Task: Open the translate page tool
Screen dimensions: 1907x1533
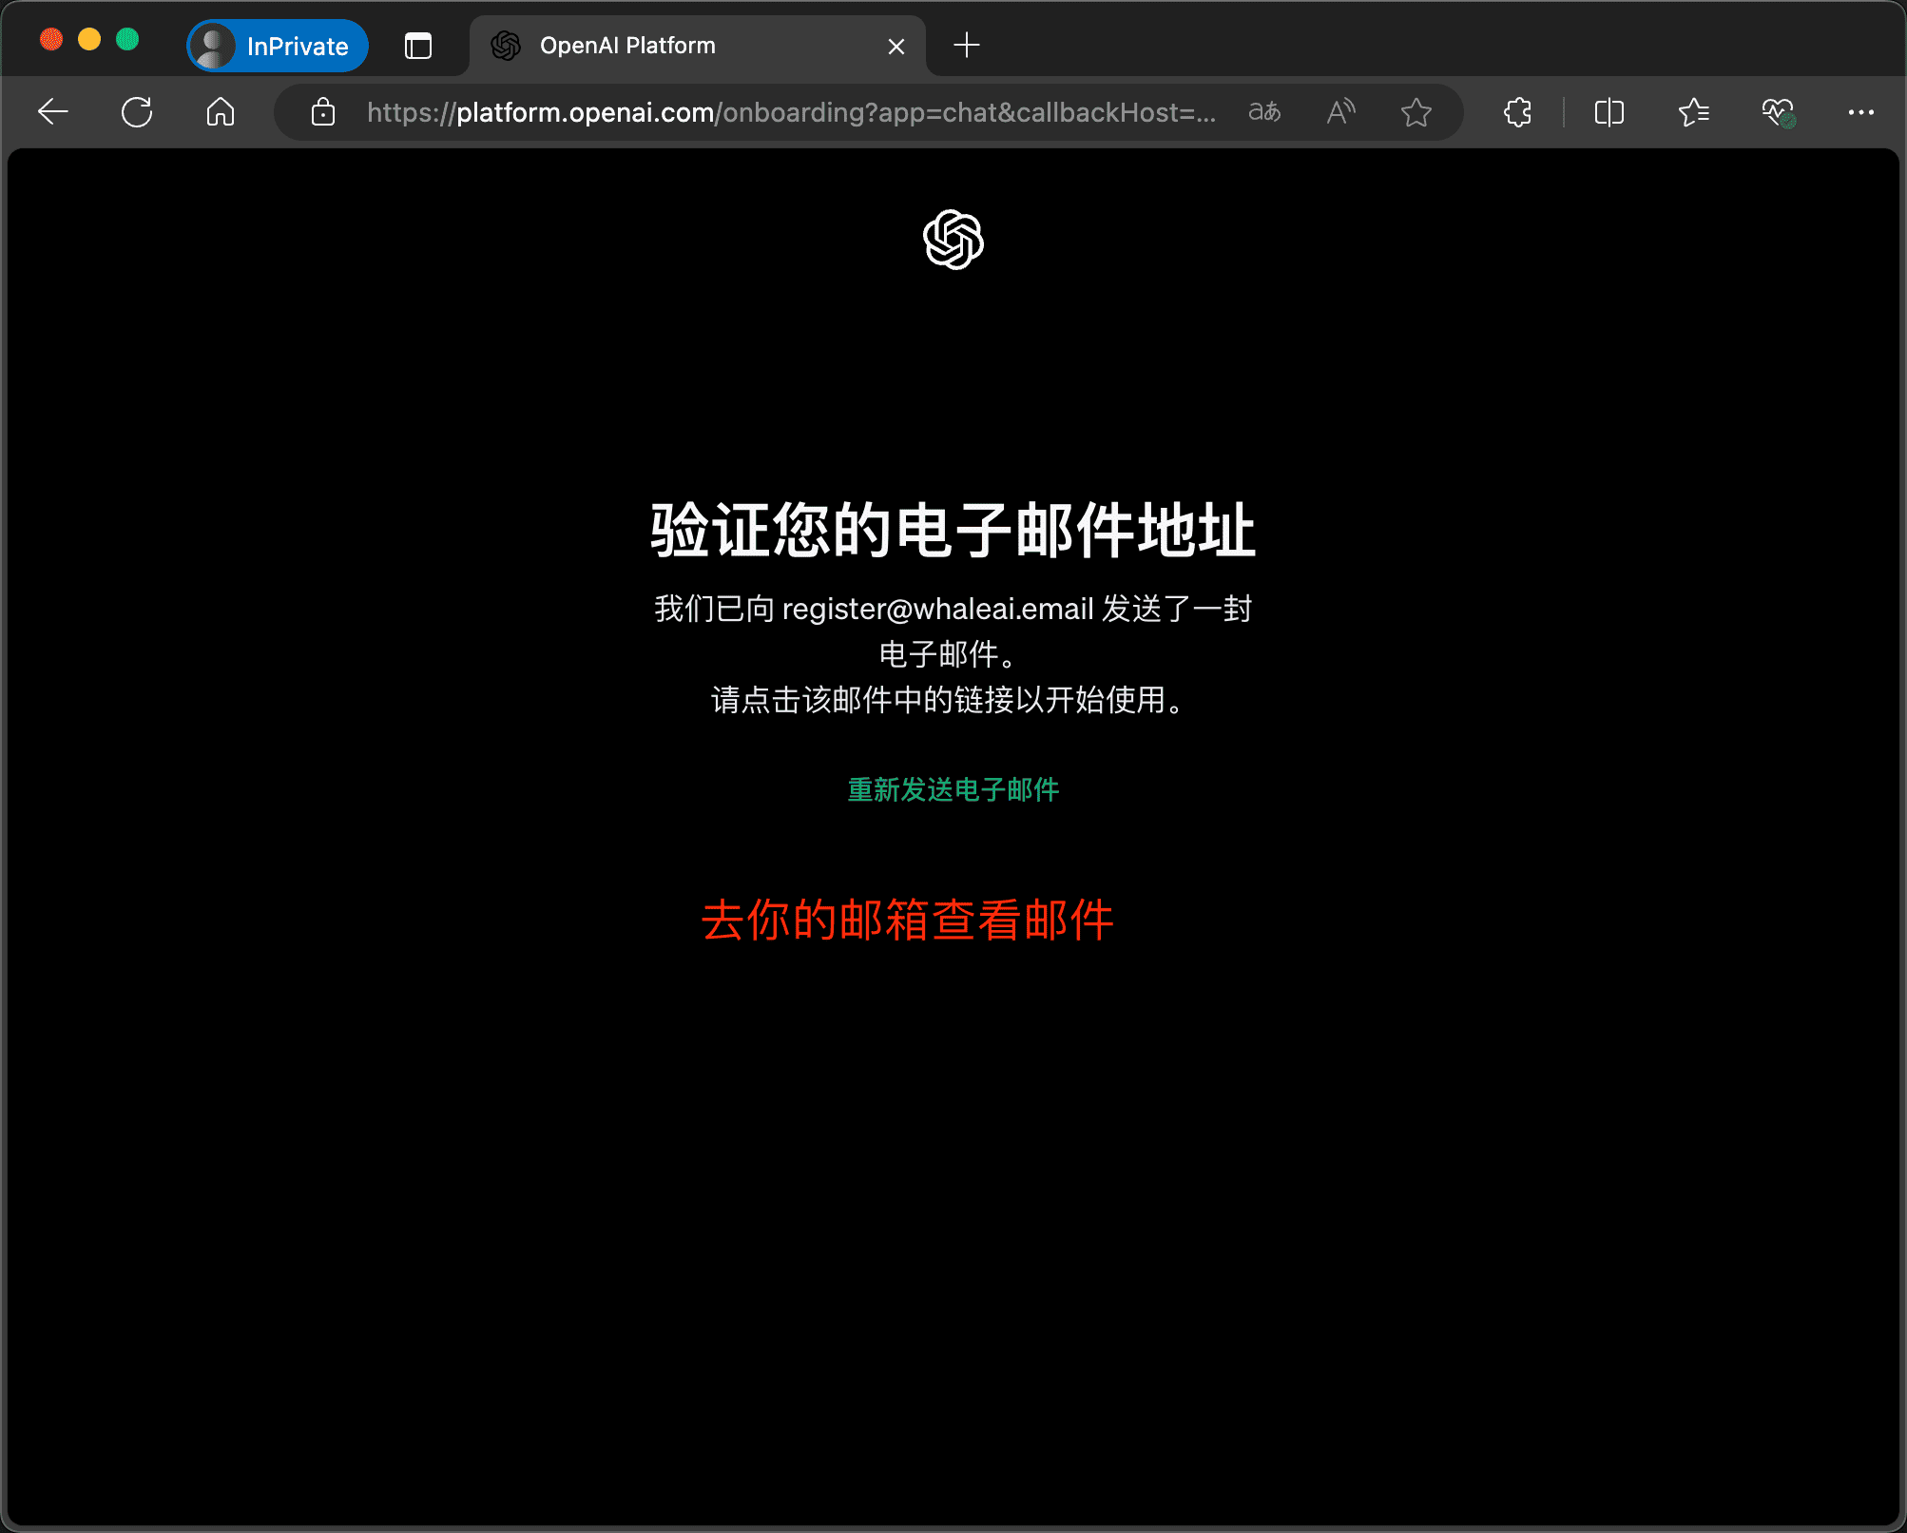Action: coord(1263,112)
